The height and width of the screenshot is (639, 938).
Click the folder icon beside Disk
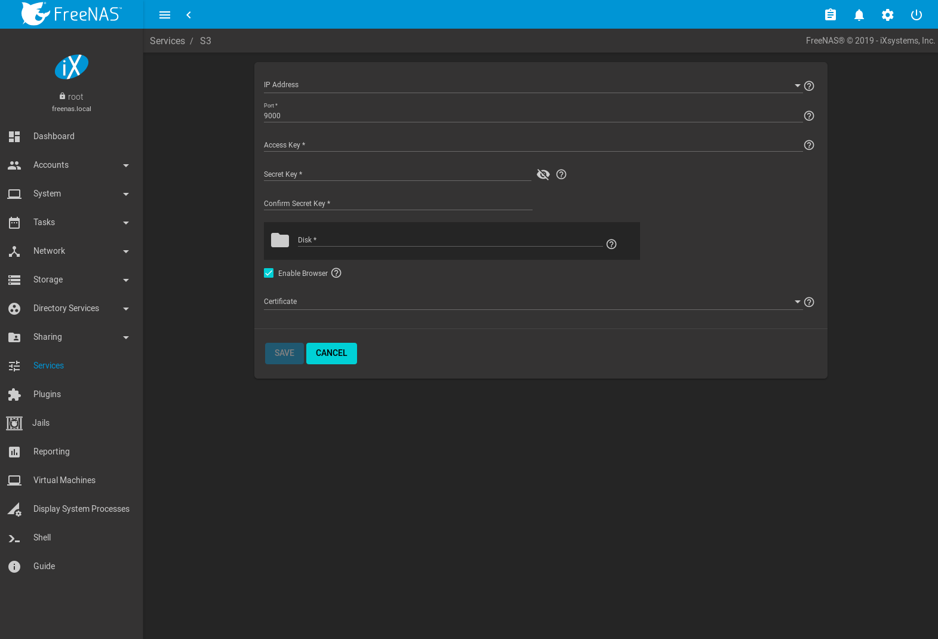[280, 240]
